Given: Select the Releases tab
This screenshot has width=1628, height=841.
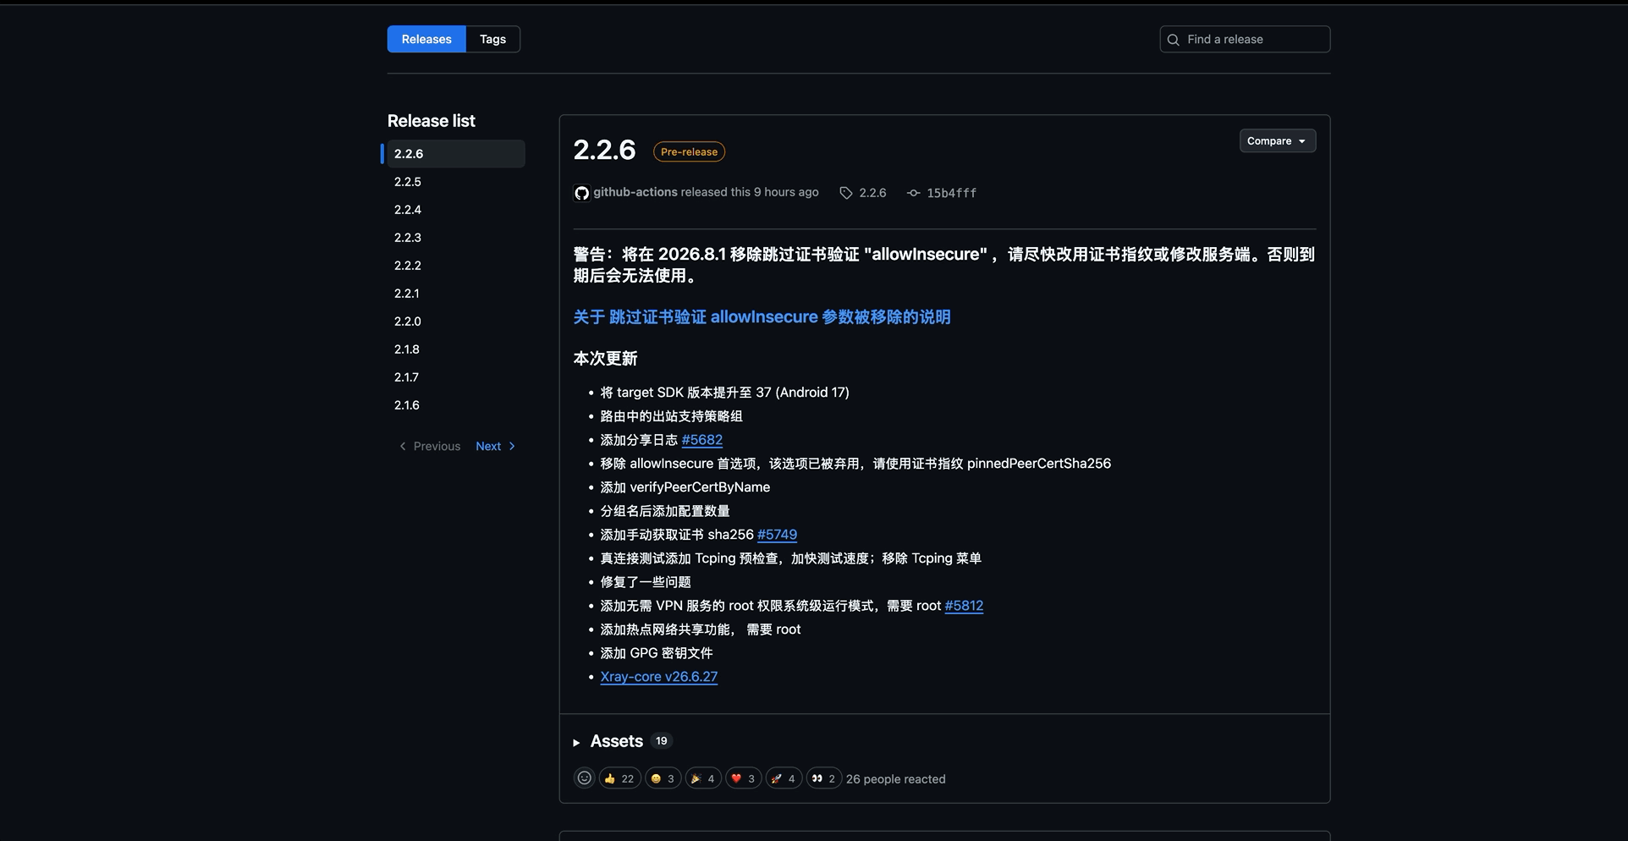Looking at the screenshot, I should [426, 39].
